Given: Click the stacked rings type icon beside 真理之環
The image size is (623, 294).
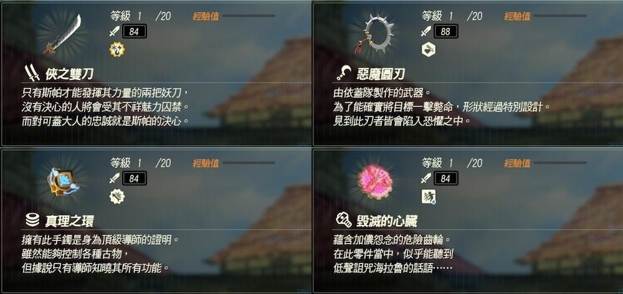Looking at the screenshot, I should click(32, 220).
